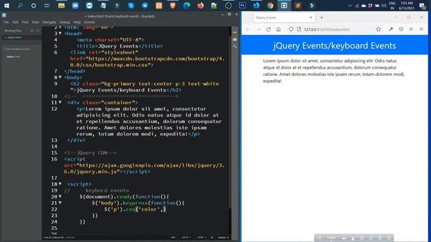Click Firefox back arrow
This screenshot has width=431, height=242.
click(248, 30)
